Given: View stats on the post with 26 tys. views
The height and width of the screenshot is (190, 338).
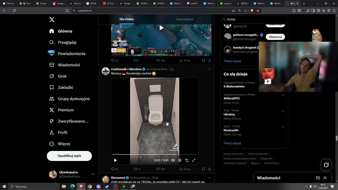Looking at the screenshot, I should click(185, 169).
